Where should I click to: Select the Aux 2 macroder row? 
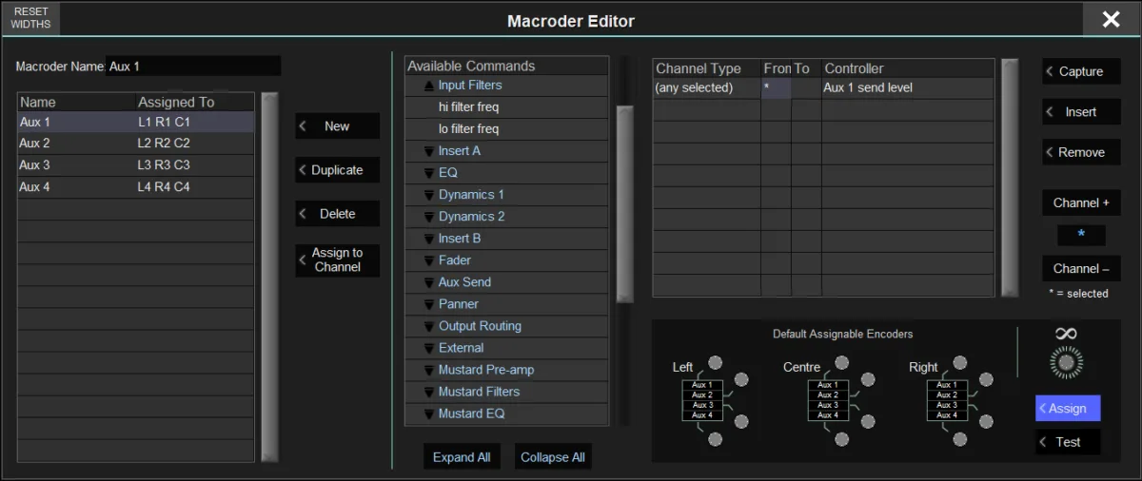point(136,144)
